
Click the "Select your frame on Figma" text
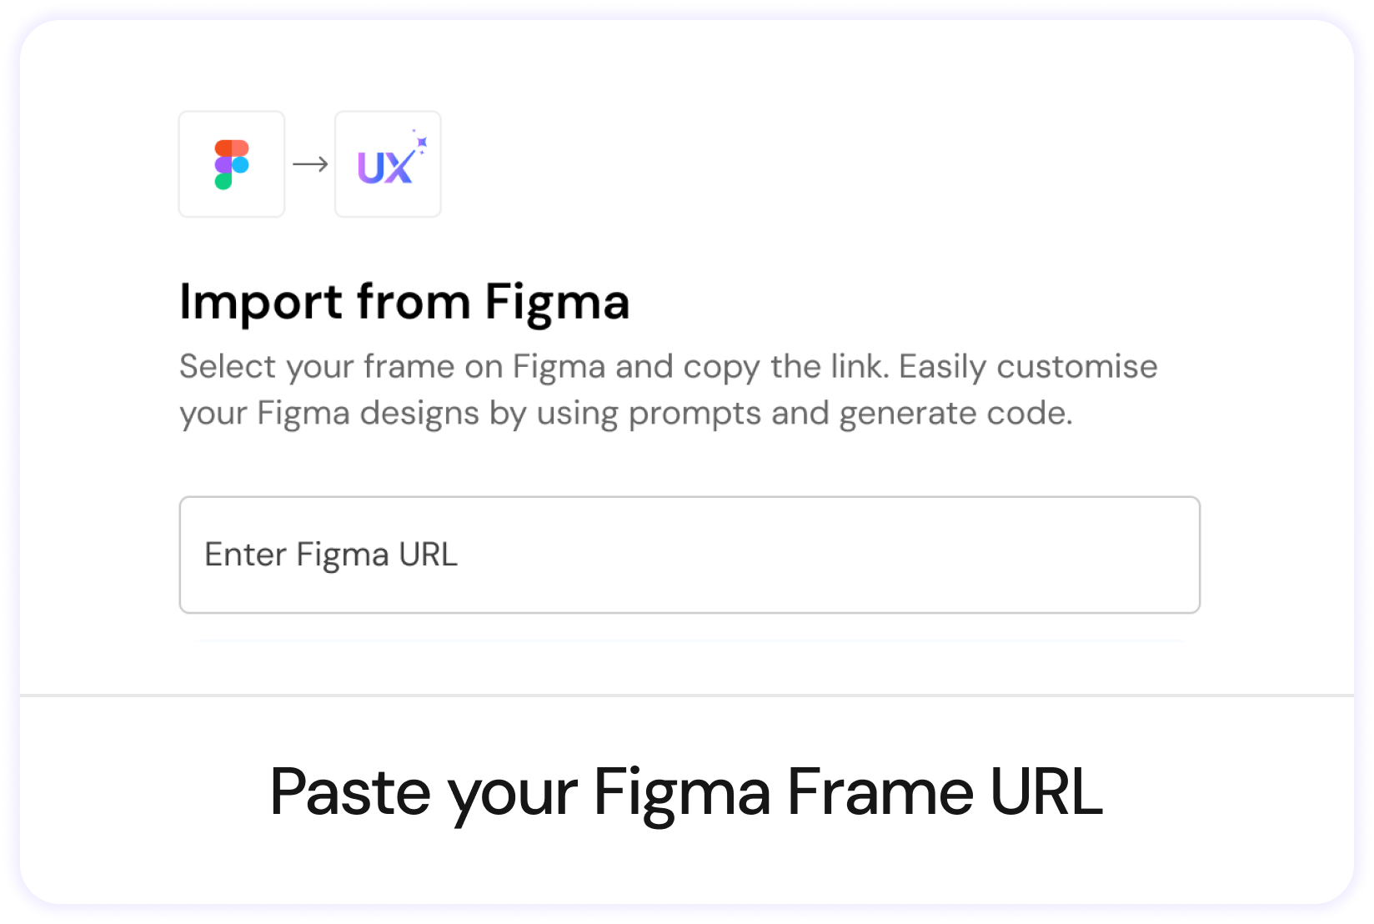coord(393,366)
